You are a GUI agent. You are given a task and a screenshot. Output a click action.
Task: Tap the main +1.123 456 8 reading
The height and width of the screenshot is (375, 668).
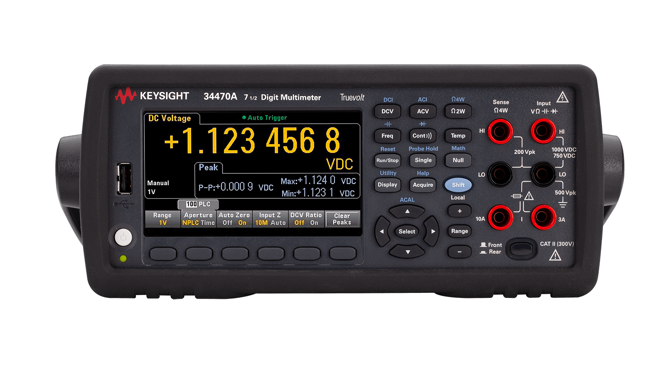point(252,140)
